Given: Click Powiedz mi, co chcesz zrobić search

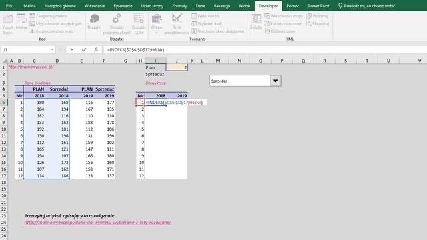Looking at the screenshot, I should coord(366,6).
